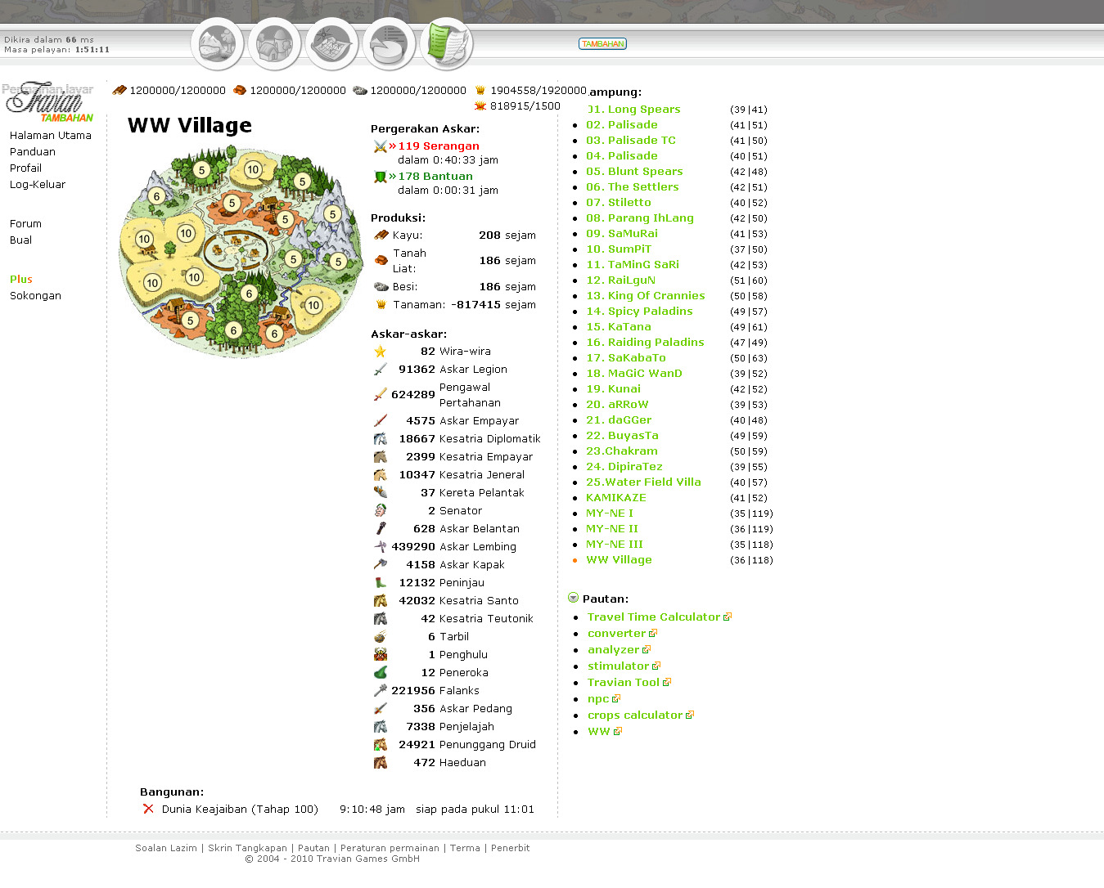Click the Kayu production wood icon

click(x=381, y=235)
